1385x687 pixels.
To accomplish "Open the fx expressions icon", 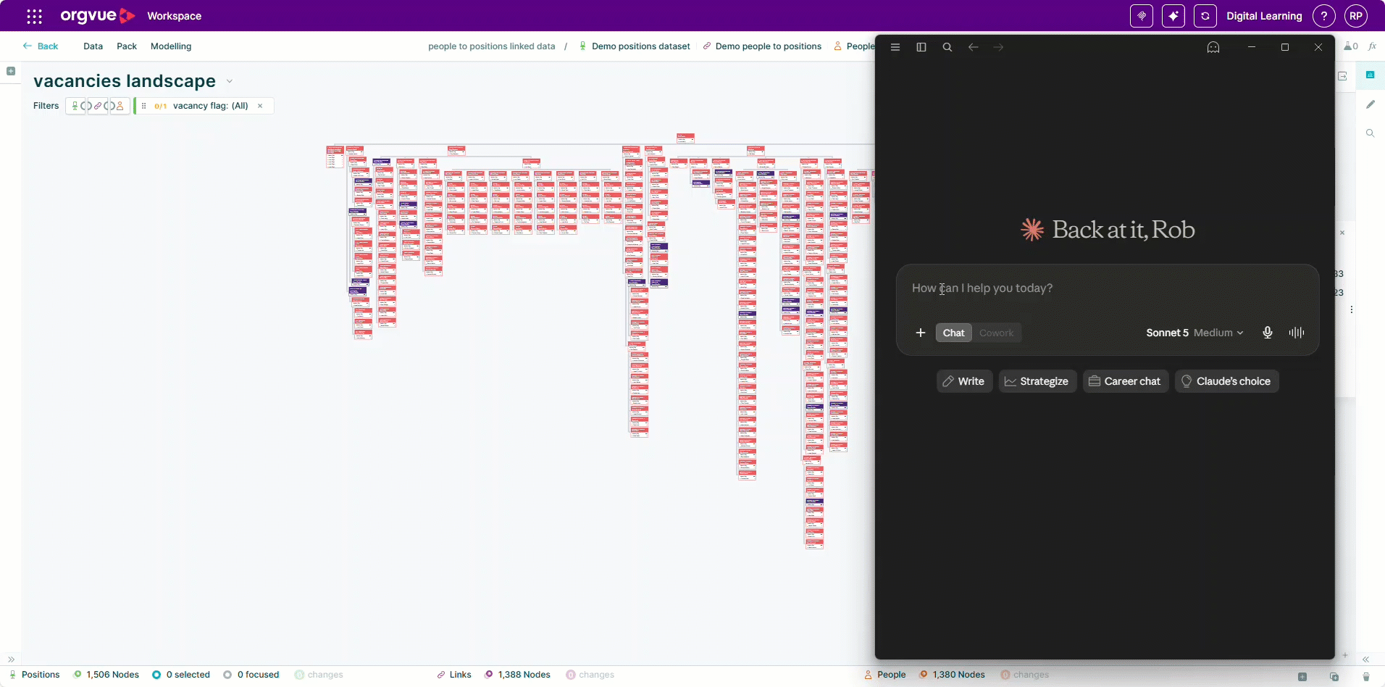I will click(1372, 46).
